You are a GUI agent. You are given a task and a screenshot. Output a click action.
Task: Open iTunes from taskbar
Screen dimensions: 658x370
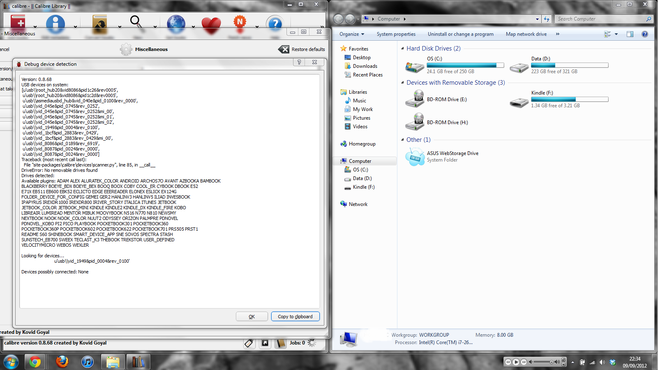pyautogui.click(x=88, y=362)
